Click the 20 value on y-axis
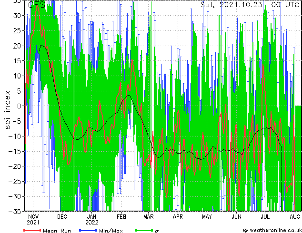 pos(17,46)
